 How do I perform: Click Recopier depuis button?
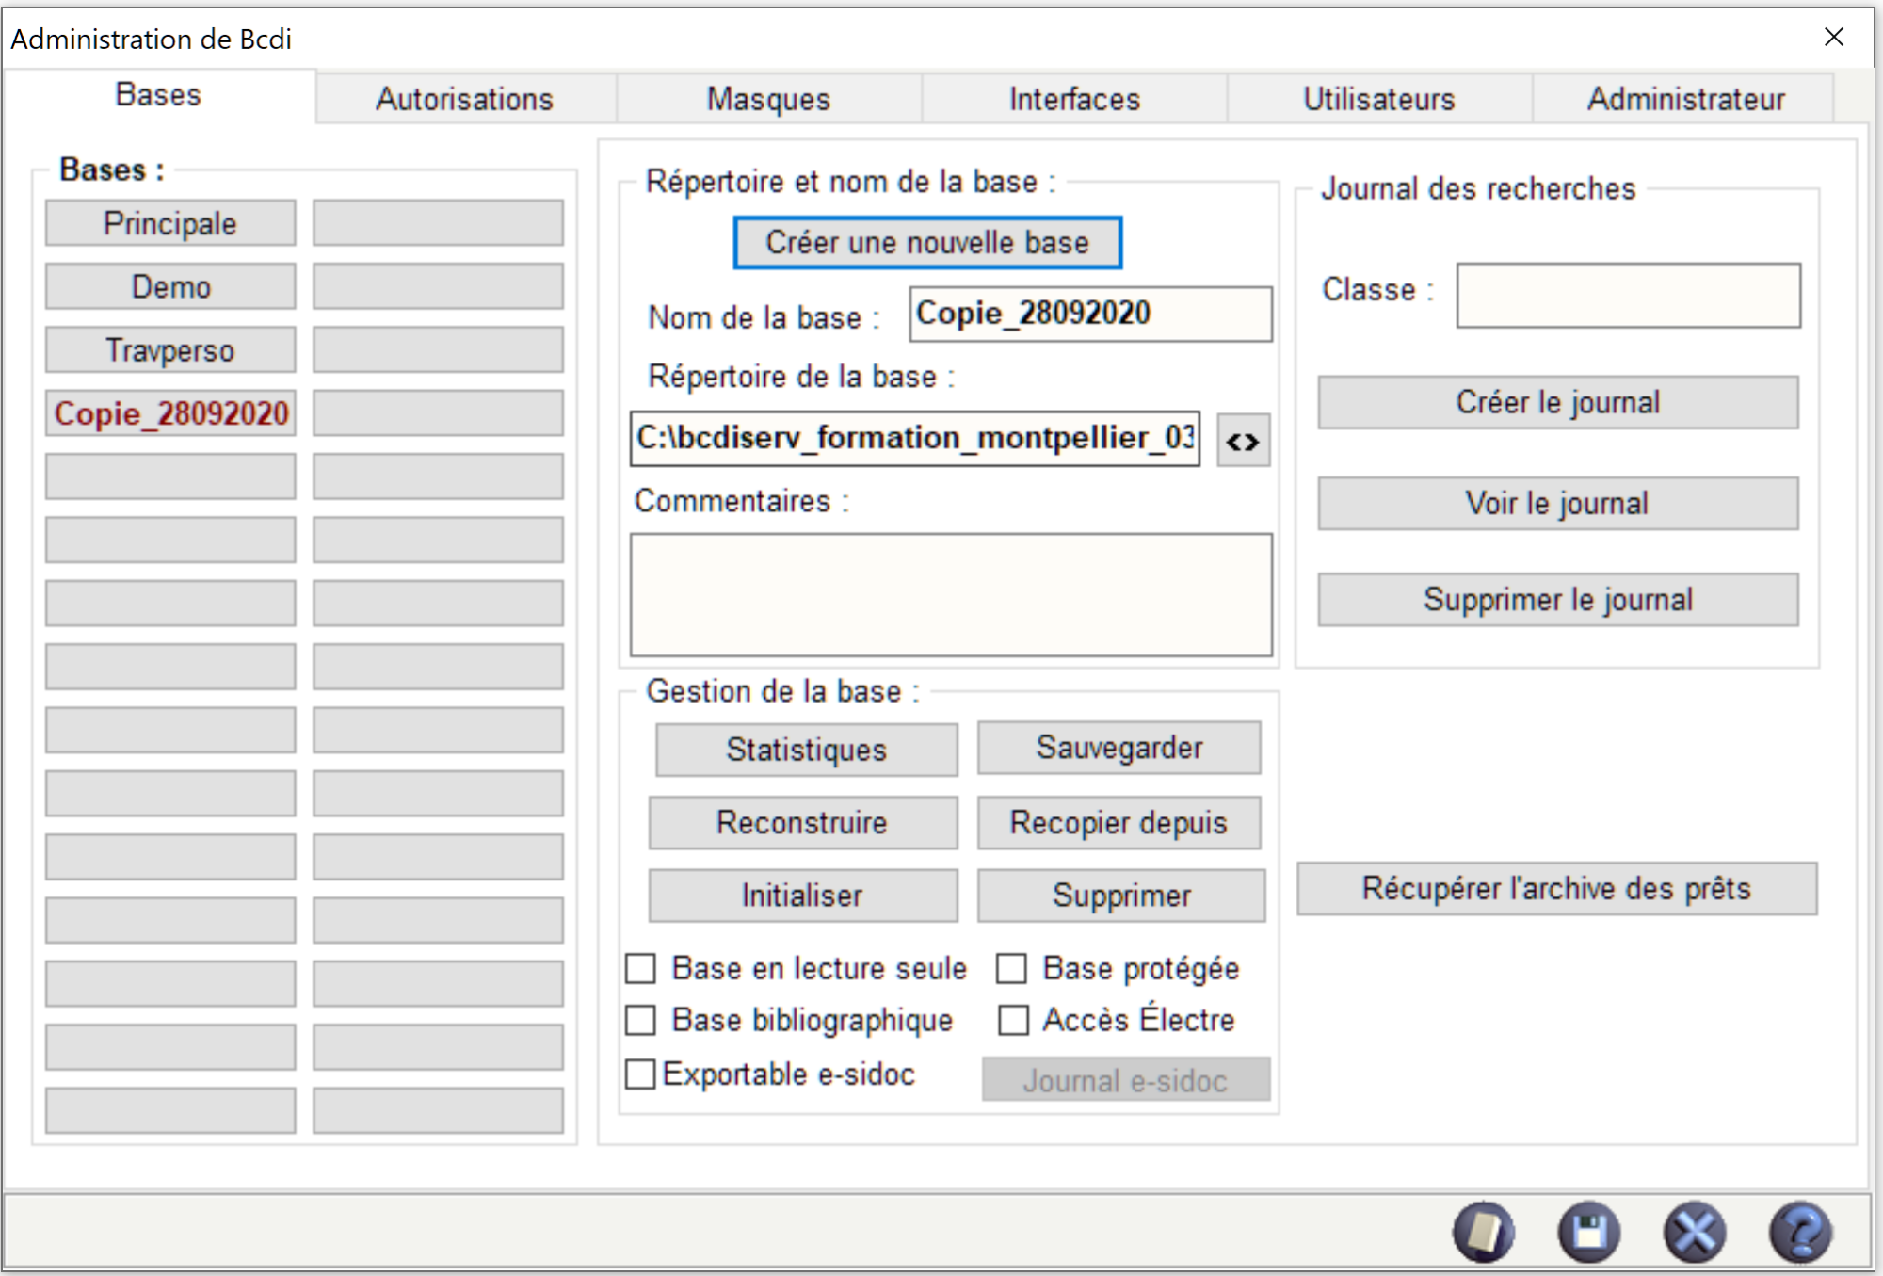click(1119, 823)
